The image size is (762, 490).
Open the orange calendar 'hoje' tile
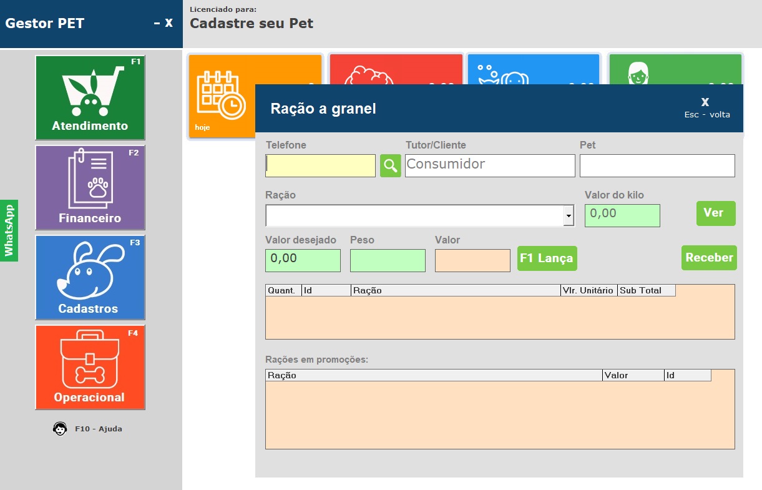pos(221,97)
